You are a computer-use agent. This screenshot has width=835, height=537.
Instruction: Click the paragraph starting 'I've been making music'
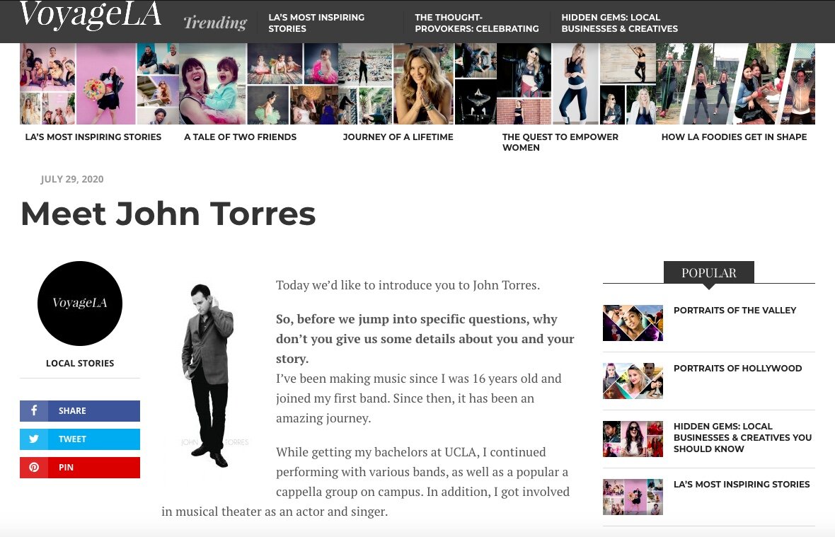(419, 398)
